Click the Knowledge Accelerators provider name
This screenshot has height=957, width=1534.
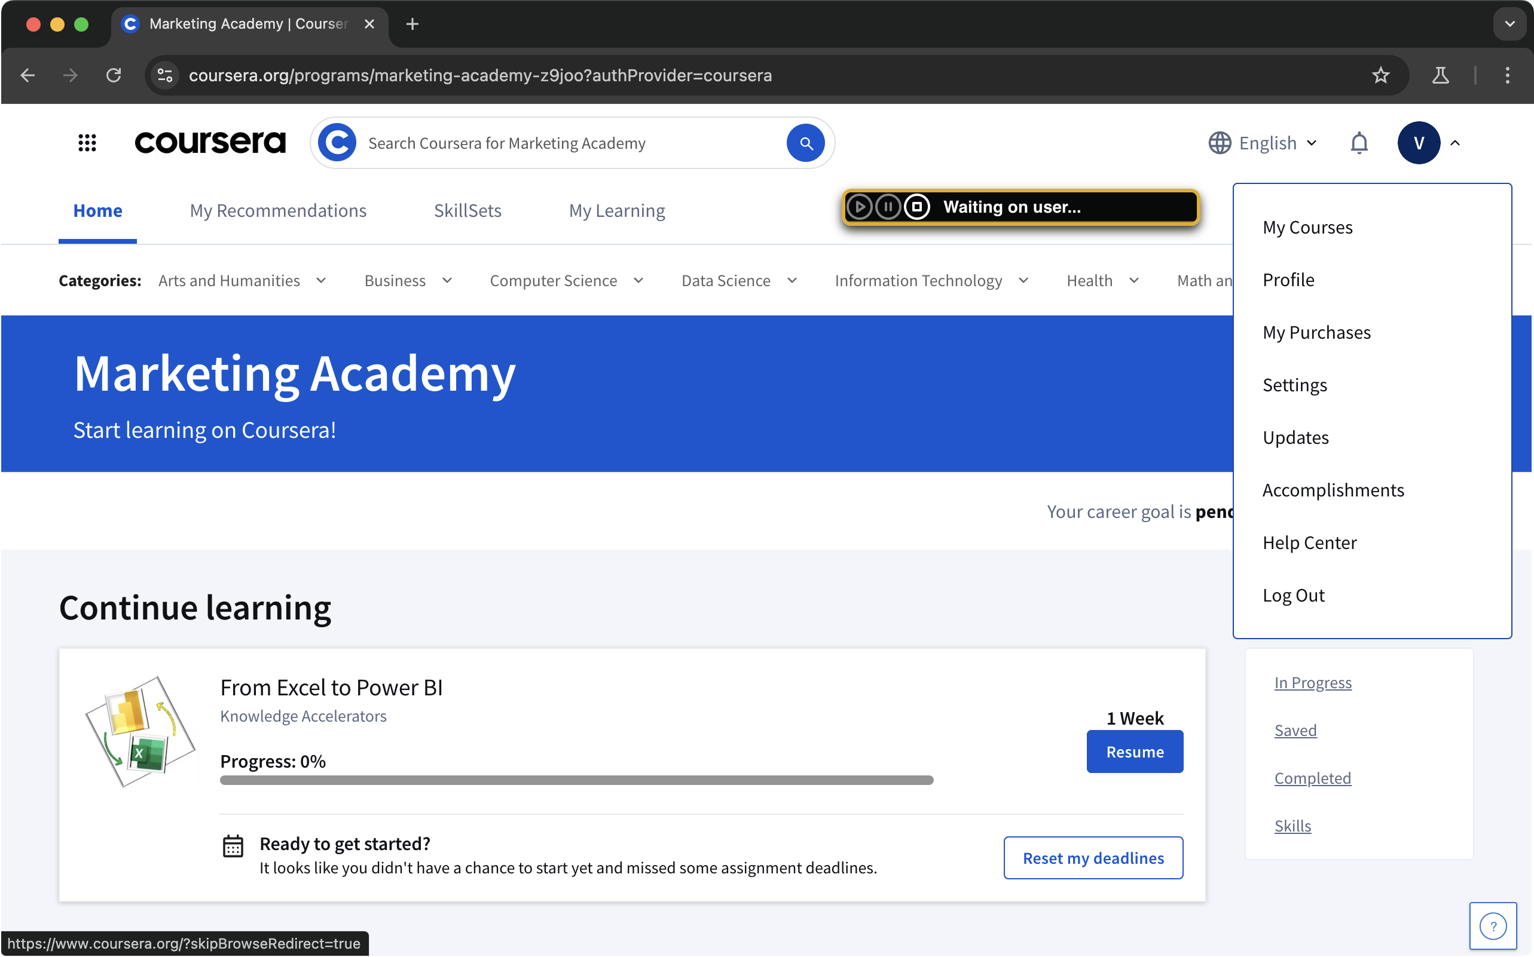point(302,716)
